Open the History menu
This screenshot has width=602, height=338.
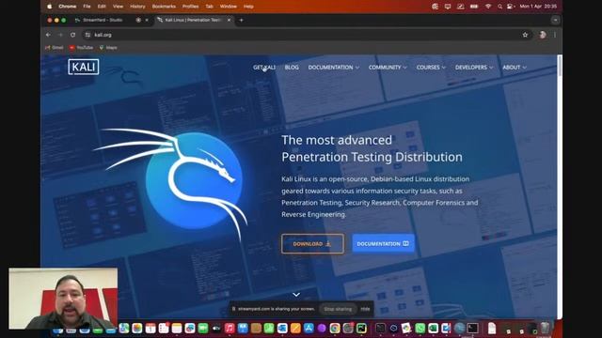point(137,7)
